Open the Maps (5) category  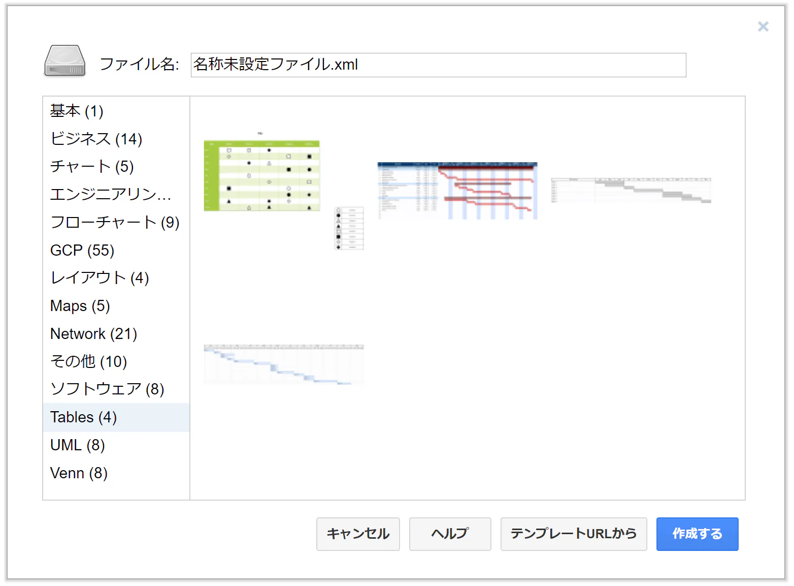(x=116, y=306)
